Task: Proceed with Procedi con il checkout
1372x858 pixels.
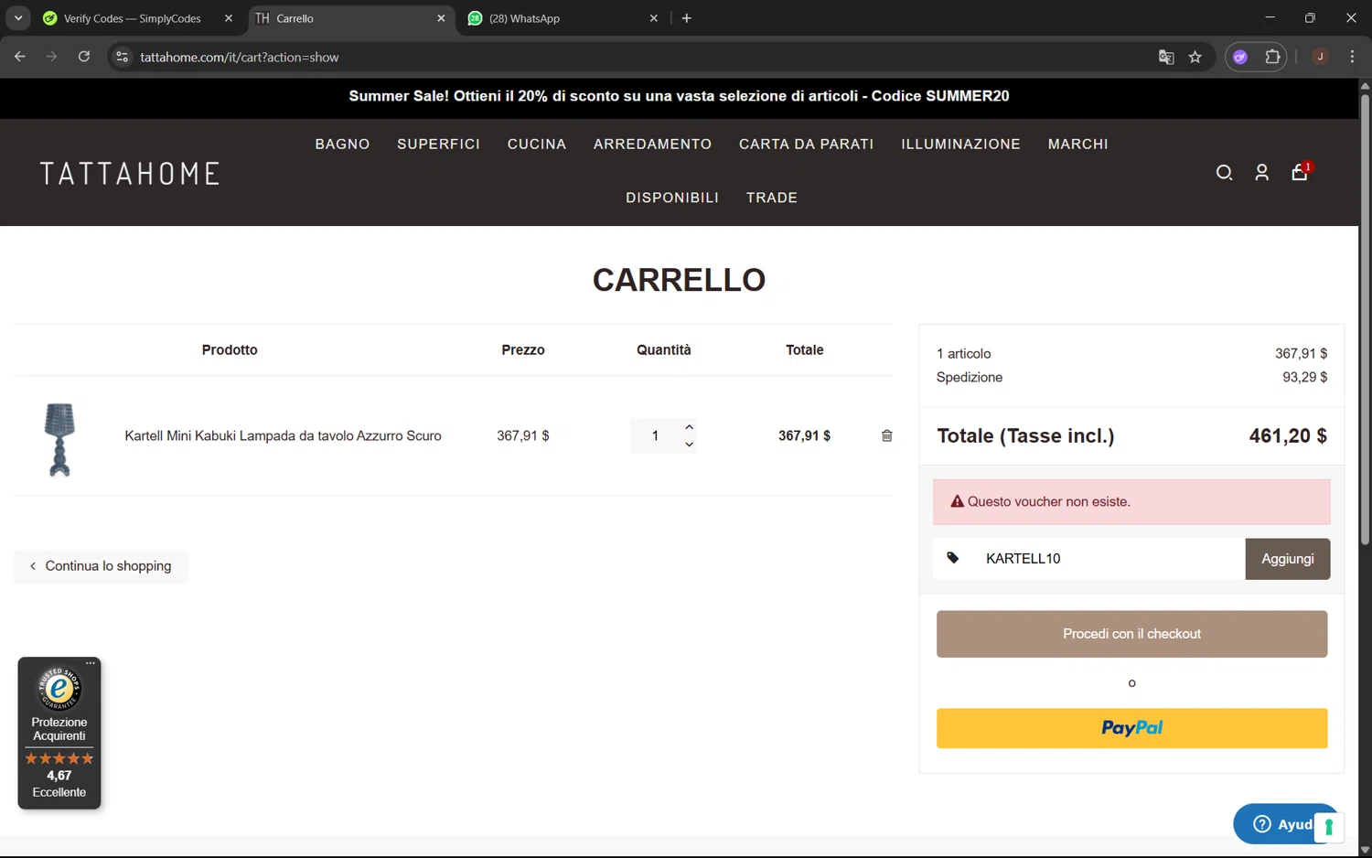Action: point(1131,634)
